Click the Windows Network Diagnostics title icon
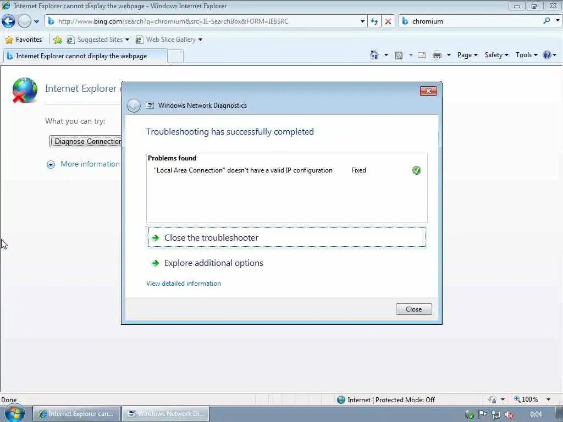The width and height of the screenshot is (563, 422). [150, 105]
